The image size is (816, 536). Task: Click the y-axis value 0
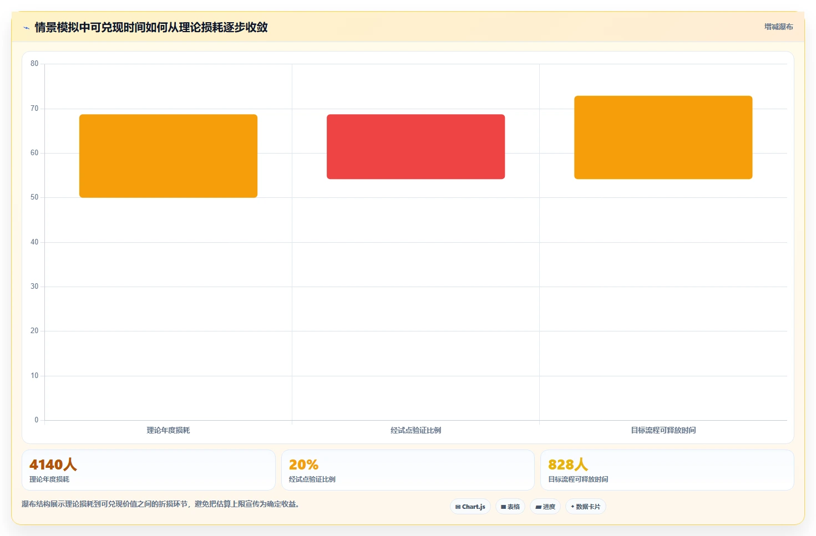point(37,420)
